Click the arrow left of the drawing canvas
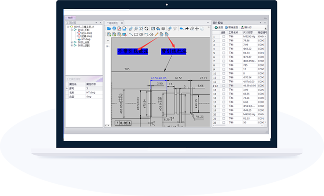 [x=108, y=41]
